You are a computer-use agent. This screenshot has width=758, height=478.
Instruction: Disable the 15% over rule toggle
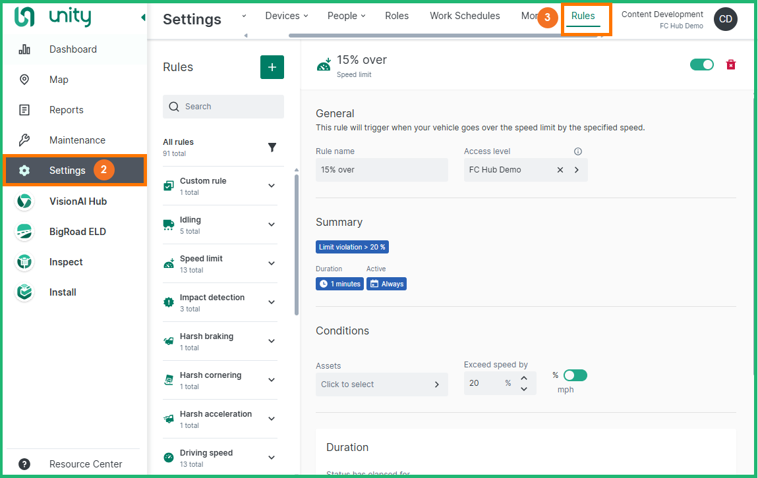point(701,65)
